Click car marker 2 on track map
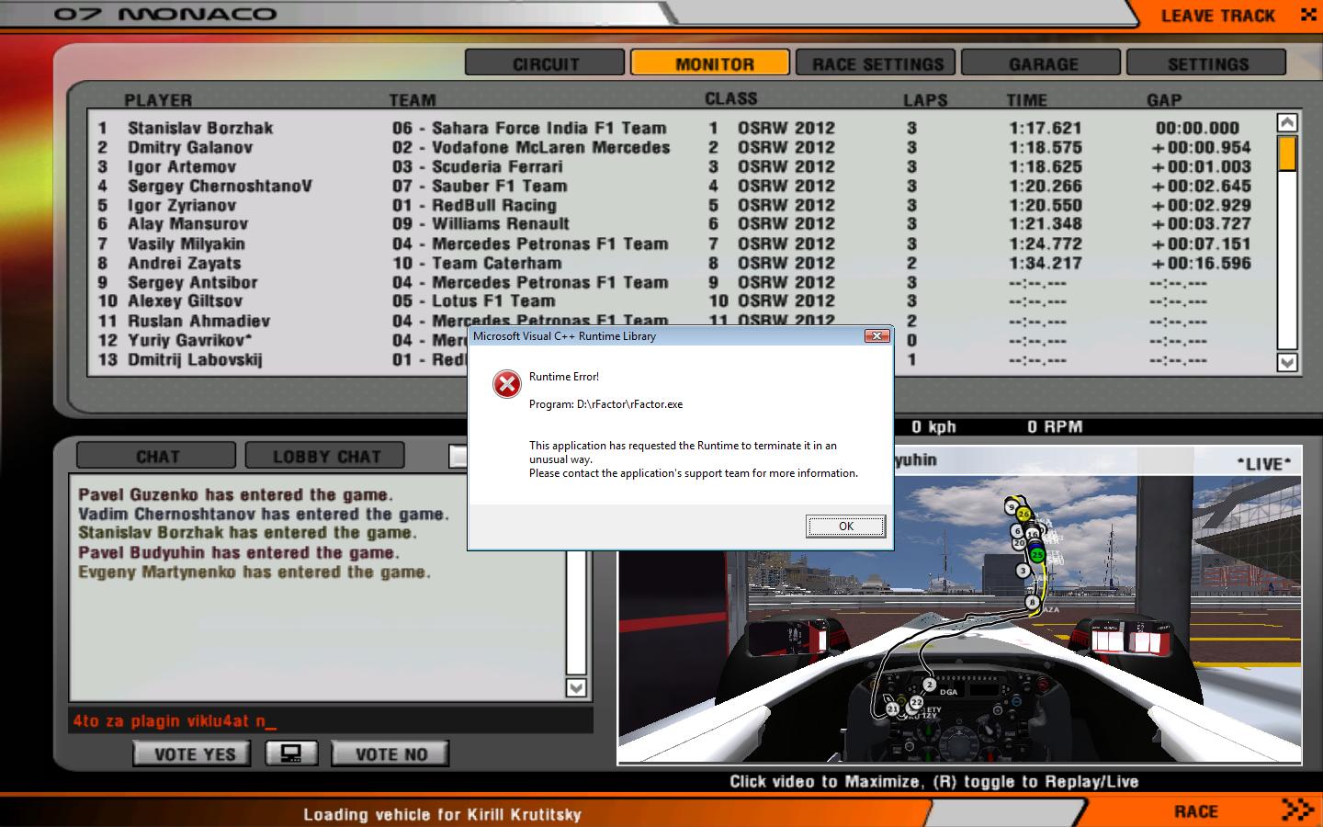This screenshot has height=827, width=1323. point(930,685)
